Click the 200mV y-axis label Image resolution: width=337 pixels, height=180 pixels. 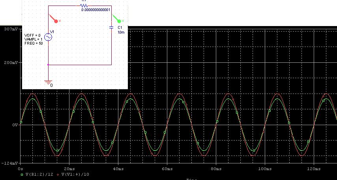(11, 63)
